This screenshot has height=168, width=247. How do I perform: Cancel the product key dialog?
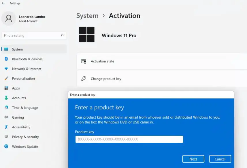(x=220, y=159)
